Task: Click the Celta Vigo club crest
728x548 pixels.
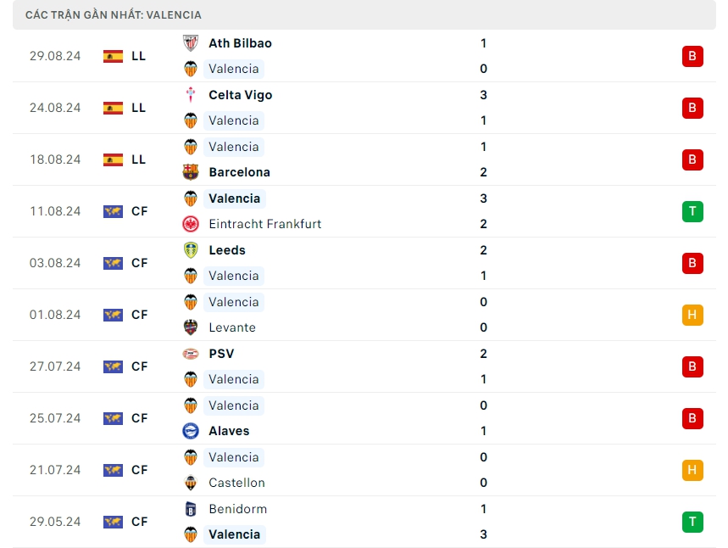Action: point(191,95)
